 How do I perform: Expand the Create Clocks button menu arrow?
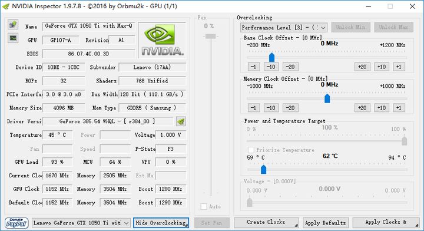click(296, 225)
